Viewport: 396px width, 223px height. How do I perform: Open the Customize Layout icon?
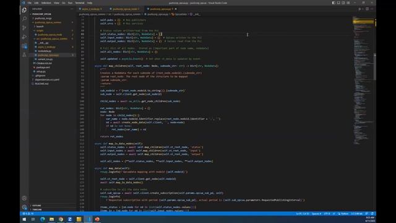click(348, 2)
